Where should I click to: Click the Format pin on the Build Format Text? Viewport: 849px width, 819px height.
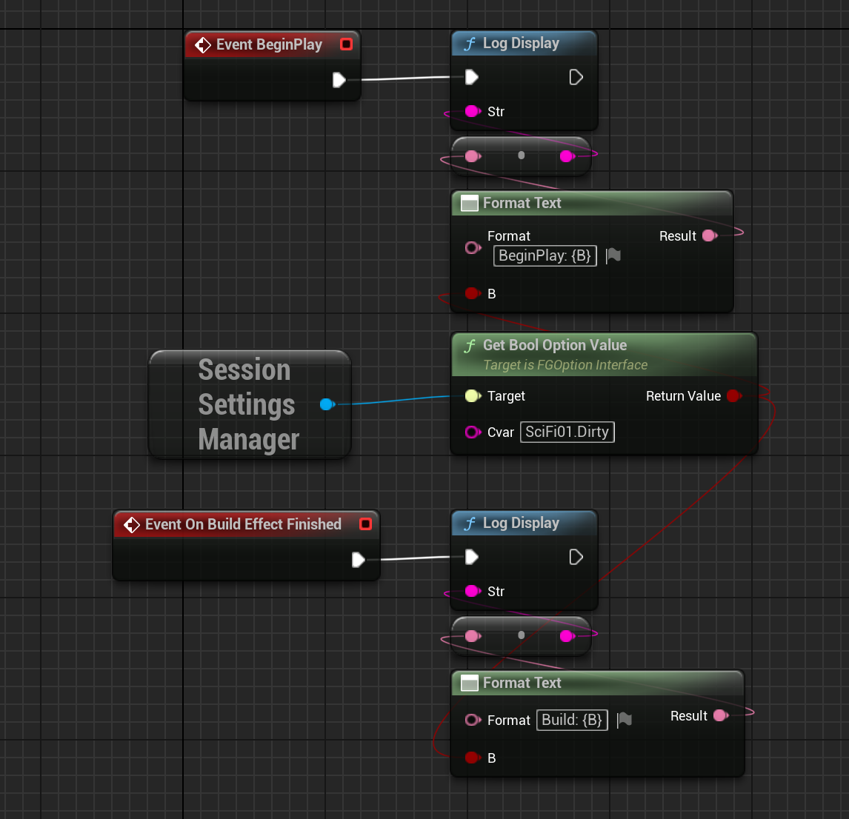[x=473, y=720]
